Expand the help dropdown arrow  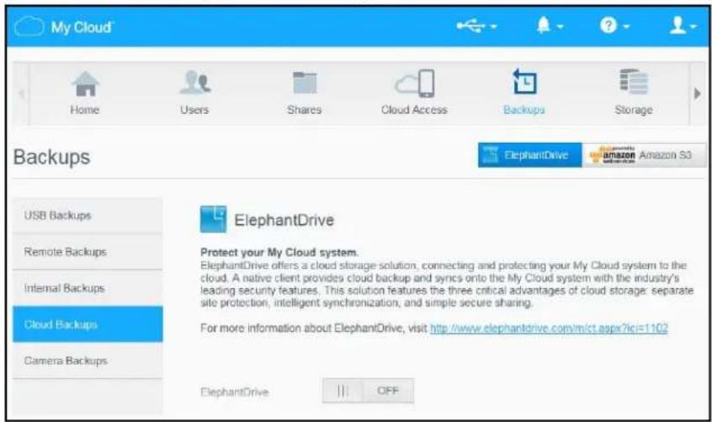point(626,27)
